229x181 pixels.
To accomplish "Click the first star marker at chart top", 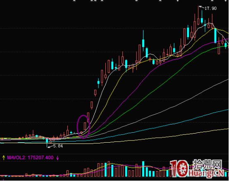I will coord(74,1).
